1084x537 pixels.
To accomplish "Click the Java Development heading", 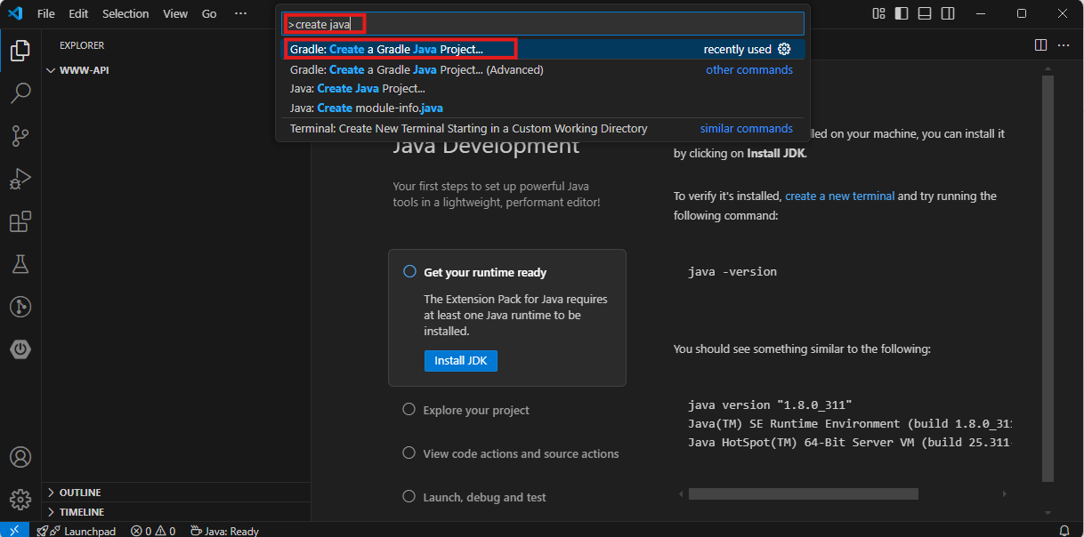I will (486, 147).
